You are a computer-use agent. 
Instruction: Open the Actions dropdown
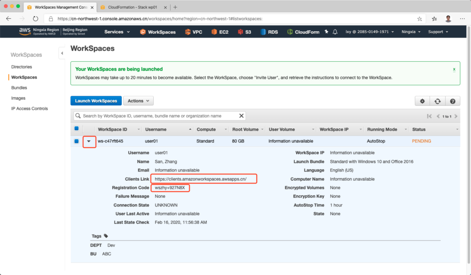point(138,101)
